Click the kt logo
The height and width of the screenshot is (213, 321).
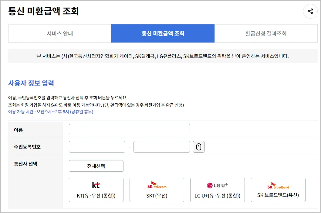point(96,185)
